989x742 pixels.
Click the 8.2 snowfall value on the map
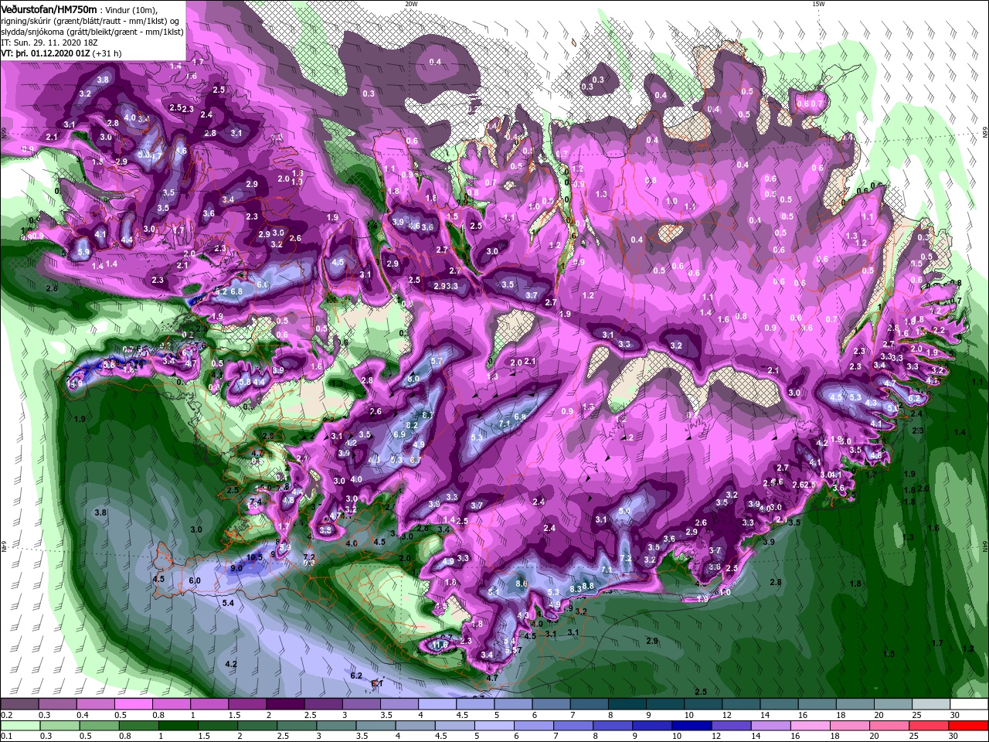click(412, 426)
